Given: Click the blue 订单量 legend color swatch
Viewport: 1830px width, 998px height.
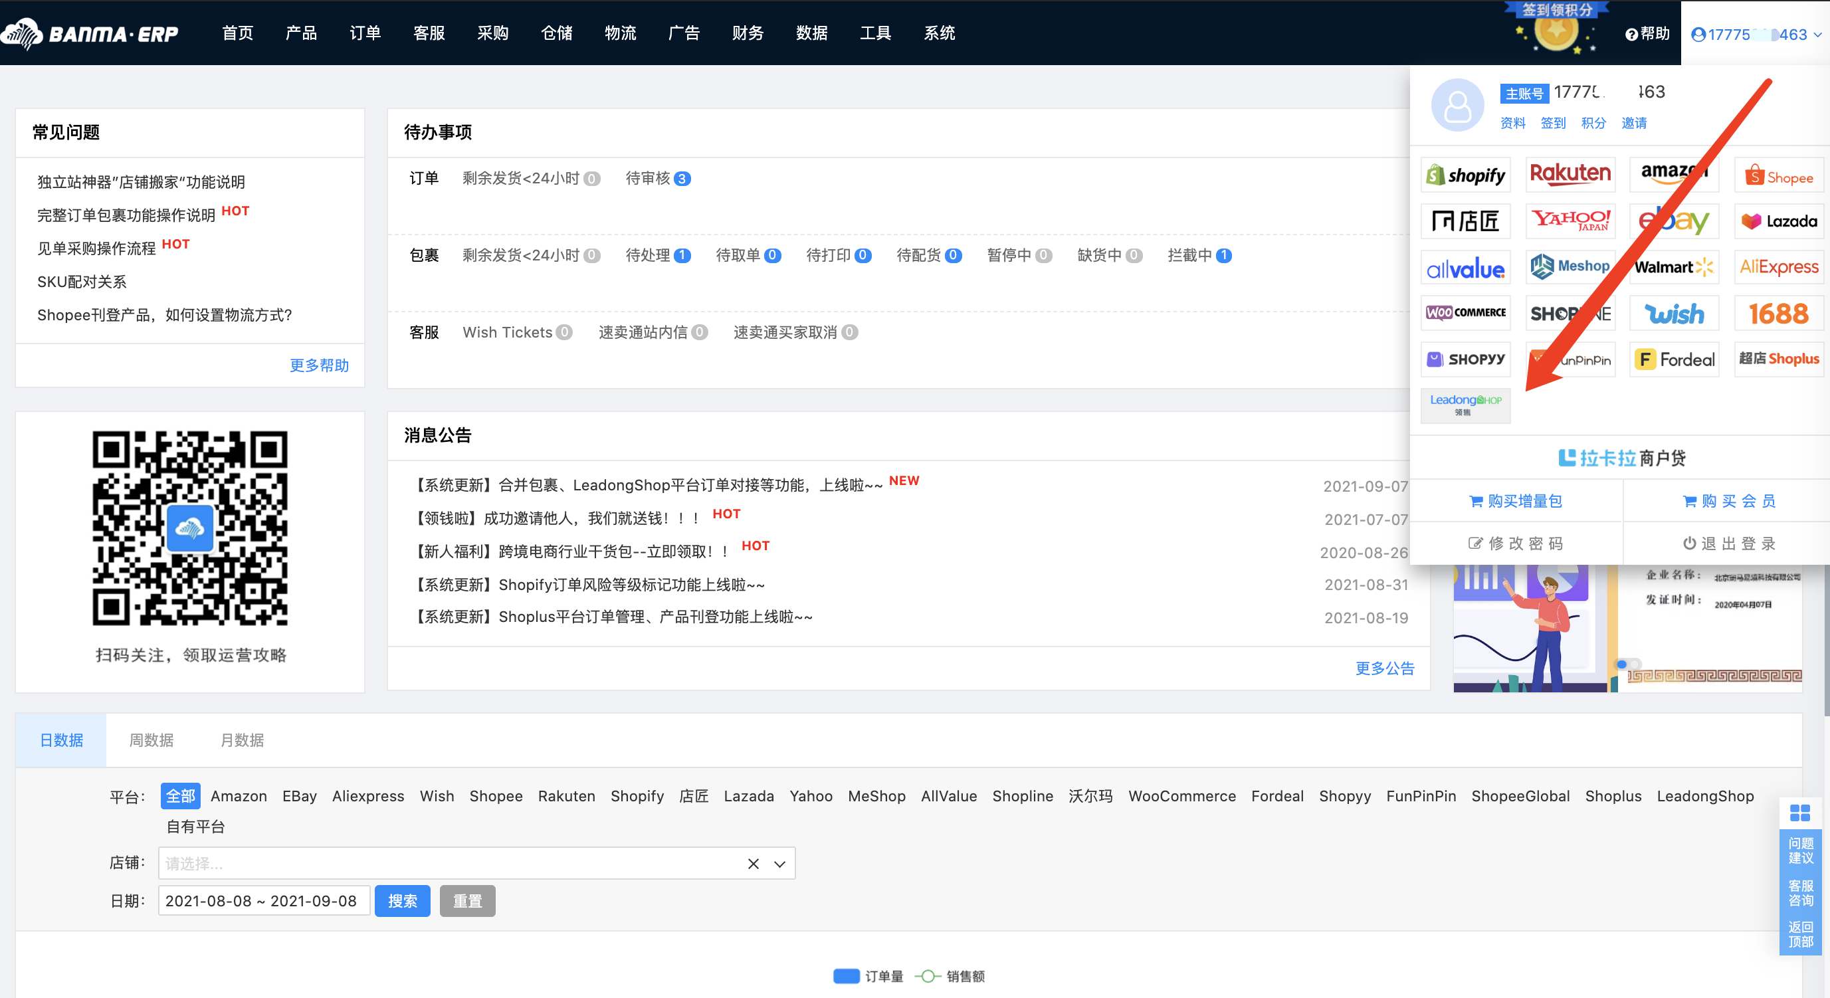Looking at the screenshot, I should [846, 976].
